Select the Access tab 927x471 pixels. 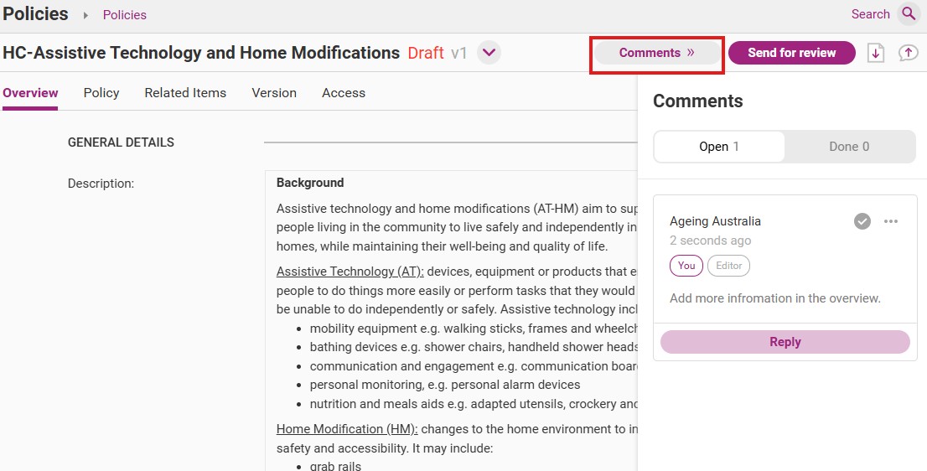click(344, 93)
